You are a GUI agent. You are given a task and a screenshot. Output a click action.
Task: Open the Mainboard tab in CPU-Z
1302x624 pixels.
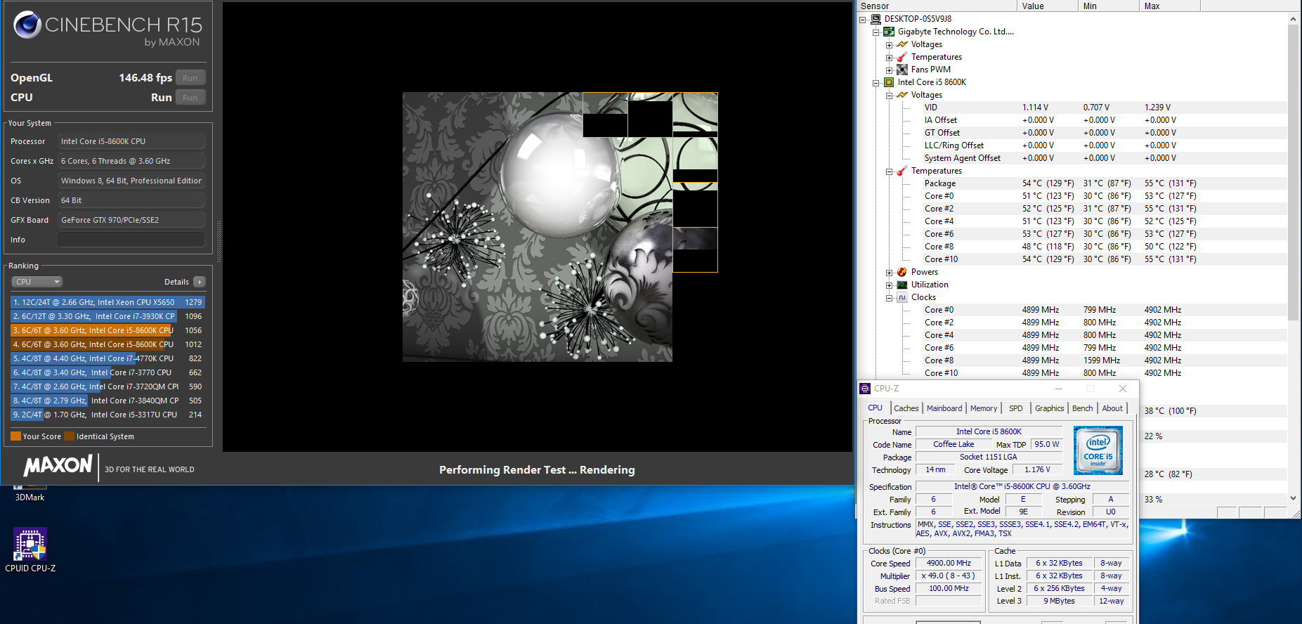[944, 408]
